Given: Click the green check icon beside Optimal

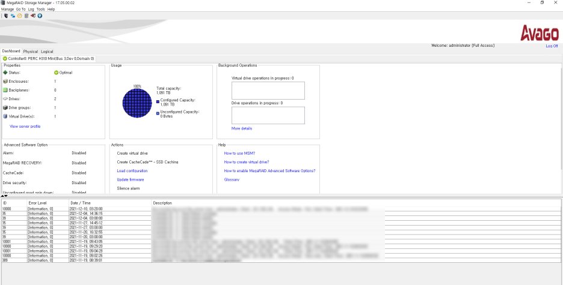Looking at the screenshot, I should coord(56,73).
